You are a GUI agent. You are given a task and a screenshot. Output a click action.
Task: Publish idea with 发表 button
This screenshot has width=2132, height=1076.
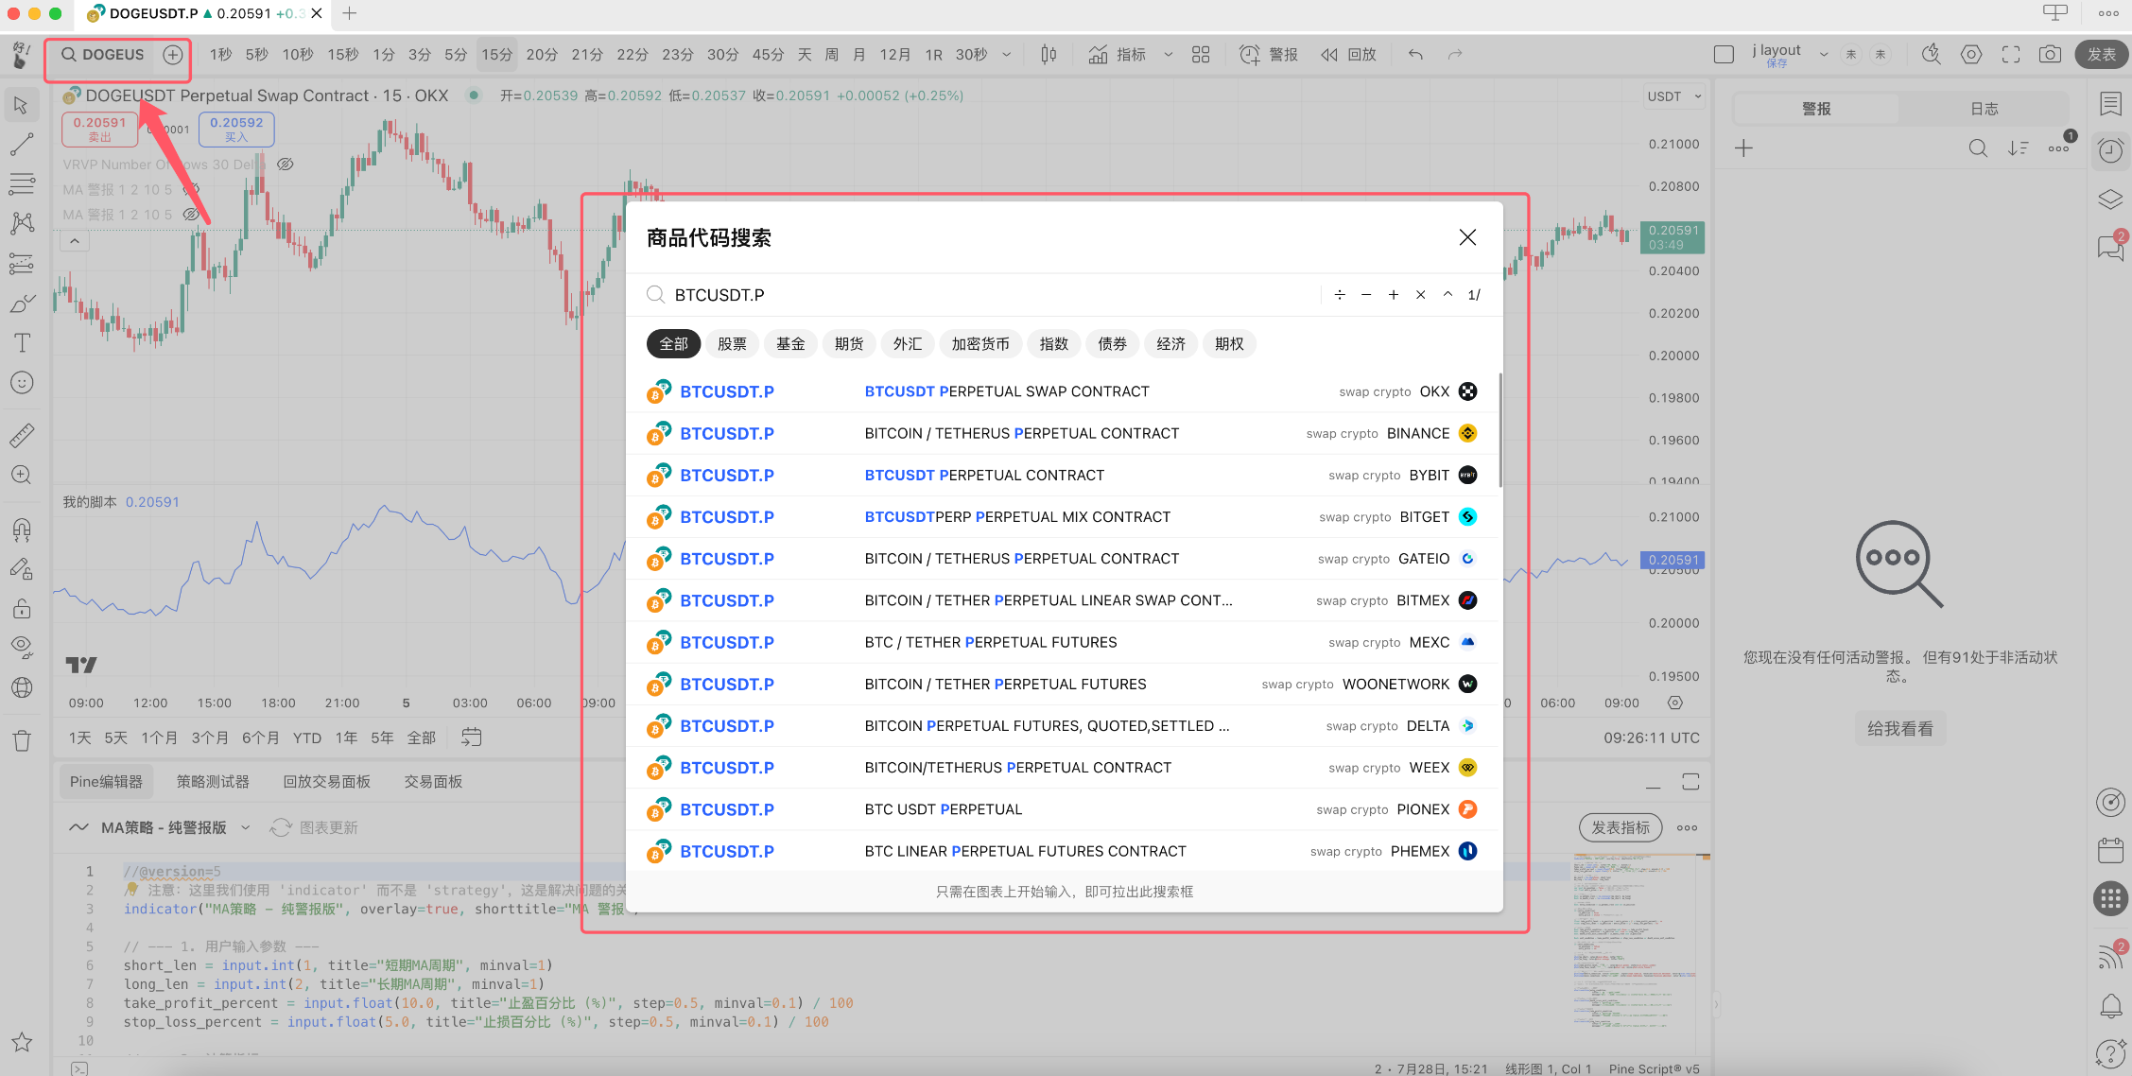pos(2101,55)
